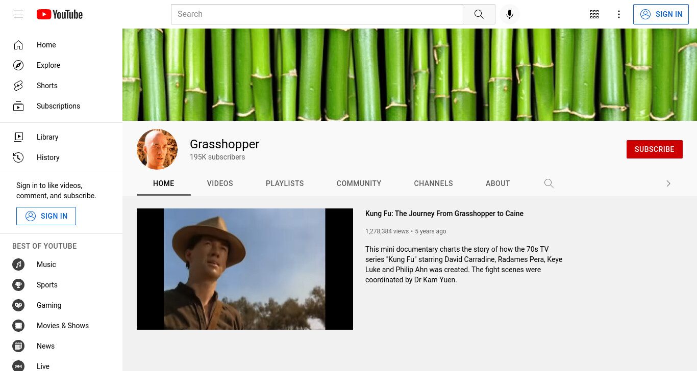
Task: Subscribe to the Grasshopper channel
Action: click(x=655, y=149)
